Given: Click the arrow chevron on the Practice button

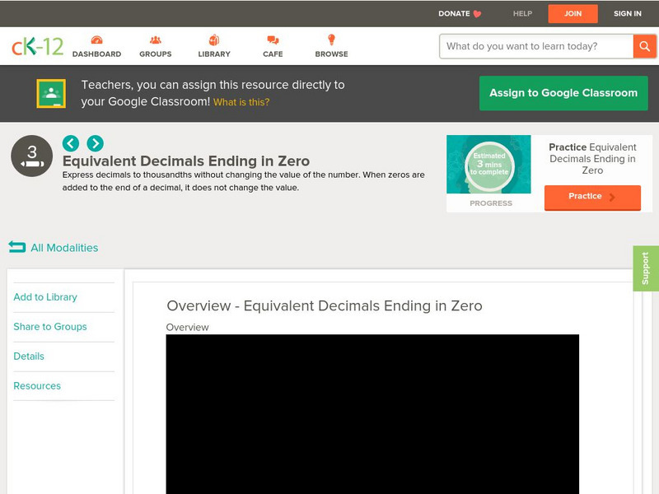Looking at the screenshot, I should pos(611,197).
